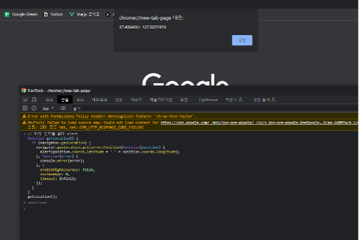Click the Notion bookmark favicon
This screenshot has height=240, width=359.
click(x=46, y=14)
